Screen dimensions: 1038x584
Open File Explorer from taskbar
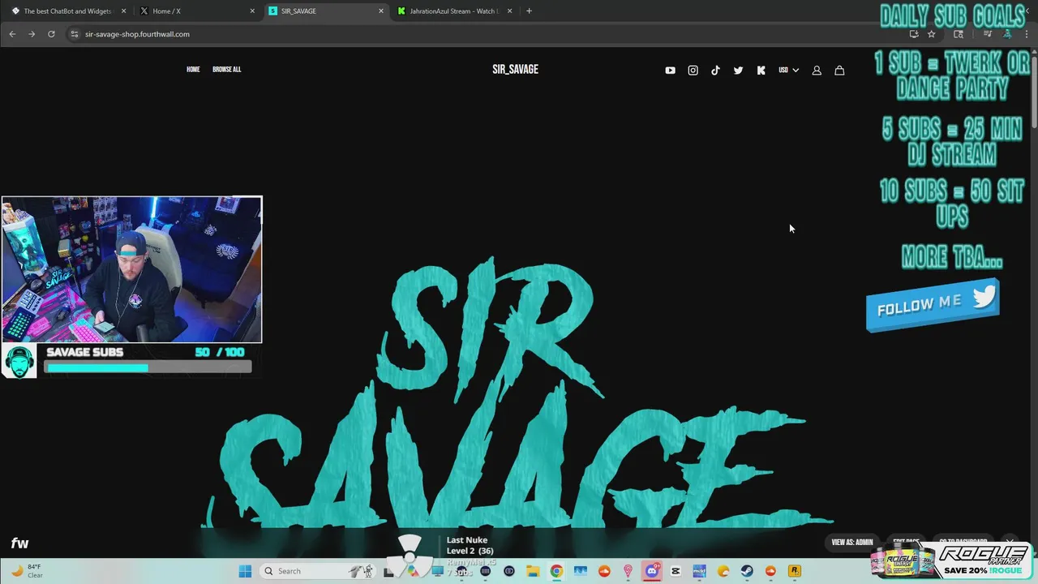533,571
